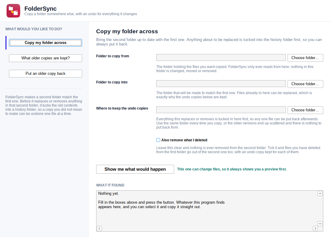This screenshot has height=239, width=331.
Task: Focus the undo copies folder field
Action: click(221, 110)
